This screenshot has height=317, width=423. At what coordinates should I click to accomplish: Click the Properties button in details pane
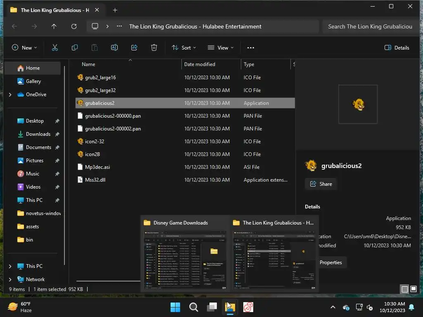click(331, 262)
